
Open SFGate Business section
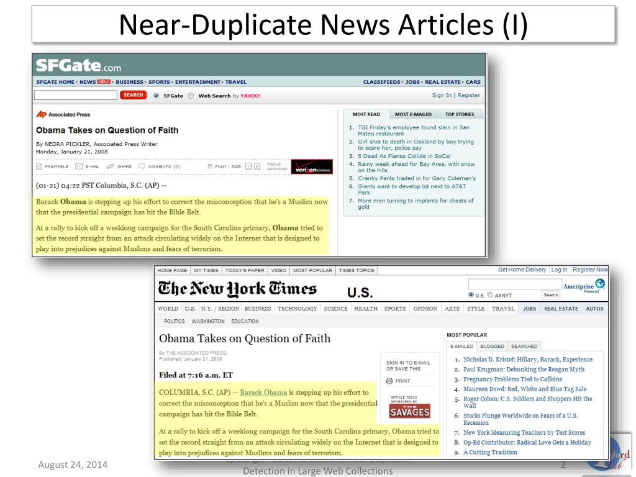pos(129,82)
